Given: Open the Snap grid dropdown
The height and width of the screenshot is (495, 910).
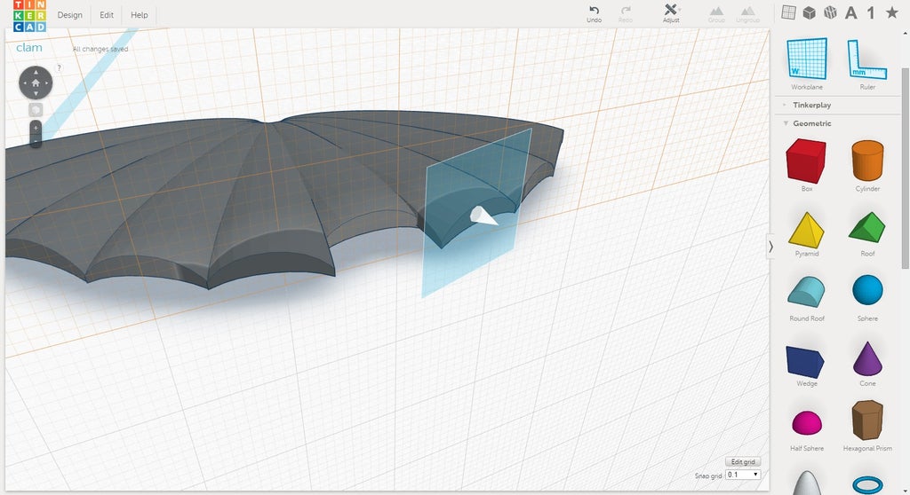Looking at the screenshot, I should 743,475.
